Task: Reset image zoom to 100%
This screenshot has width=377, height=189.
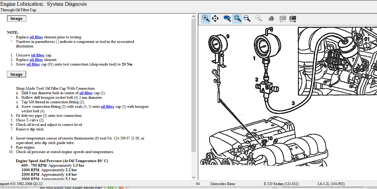Action: point(227,18)
